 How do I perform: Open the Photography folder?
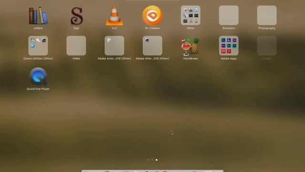coord(267,15)
